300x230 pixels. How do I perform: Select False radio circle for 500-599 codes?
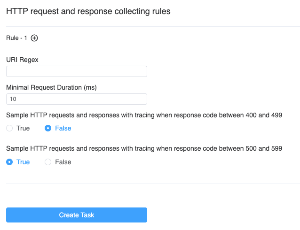[48, 162]
